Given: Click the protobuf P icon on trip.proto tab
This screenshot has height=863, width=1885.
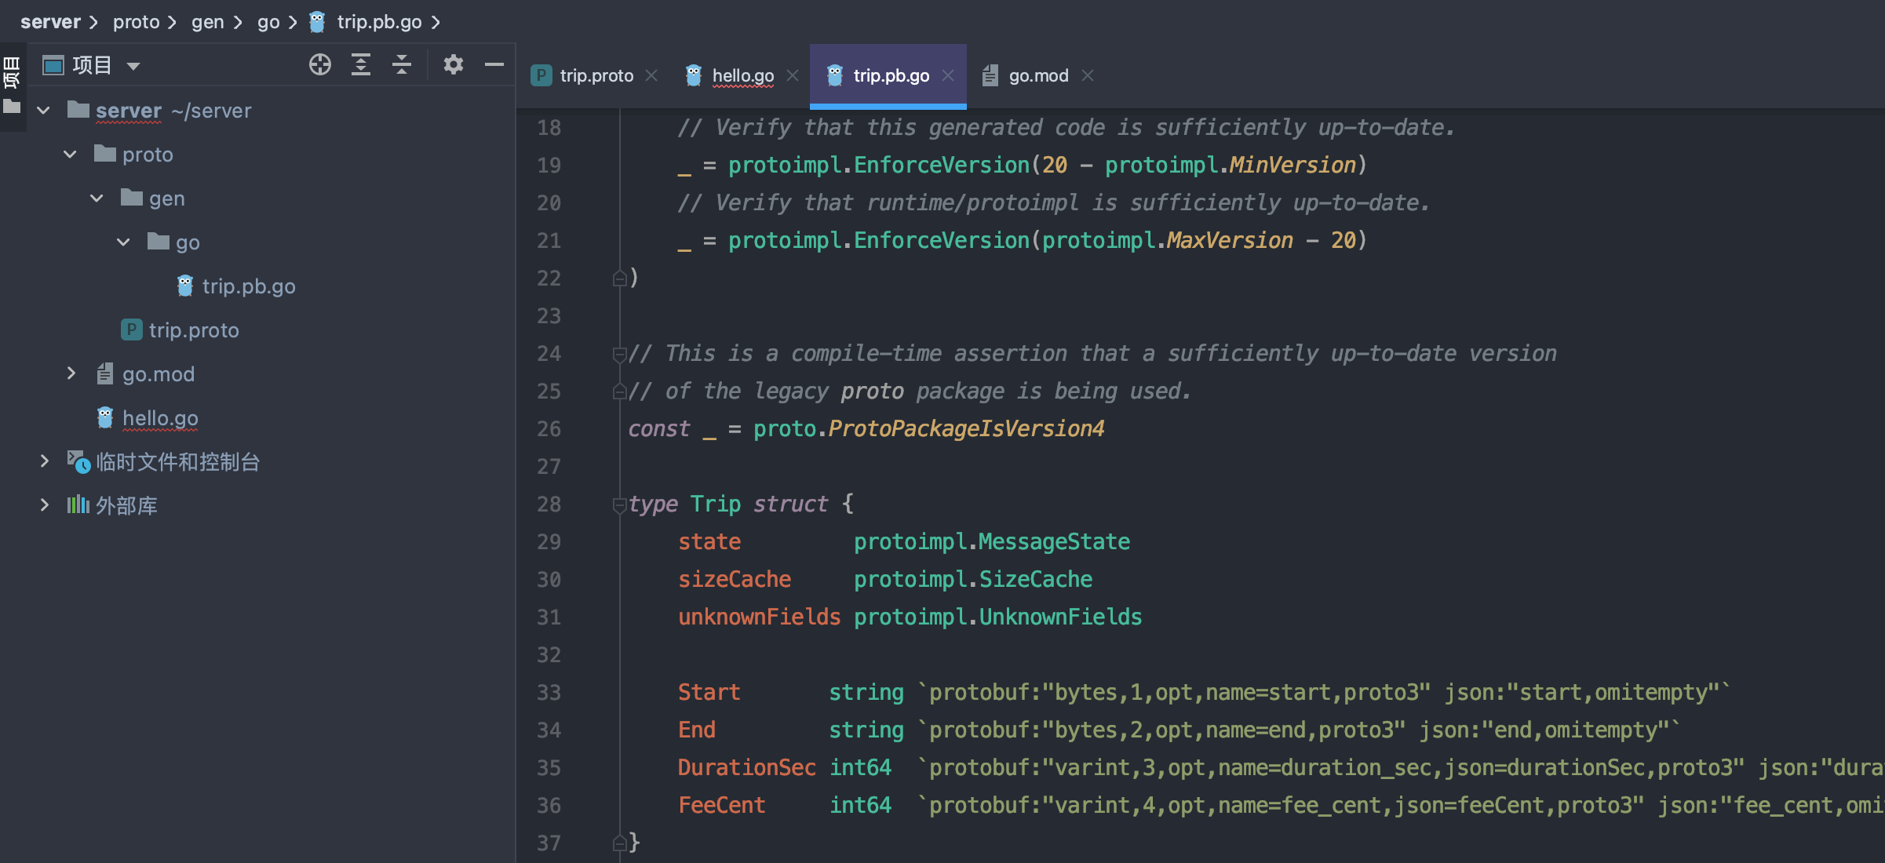Looking at the screenshot, I should click(x=541, y=75).
